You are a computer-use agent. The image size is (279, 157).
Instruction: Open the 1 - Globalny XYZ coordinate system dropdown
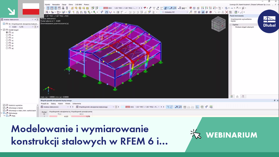coord(187,12)
